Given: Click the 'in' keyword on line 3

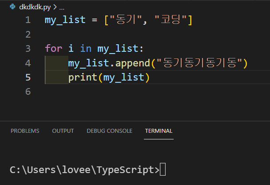Looking at the screenshot, I should pyautogui.click(x=86, y=48).
